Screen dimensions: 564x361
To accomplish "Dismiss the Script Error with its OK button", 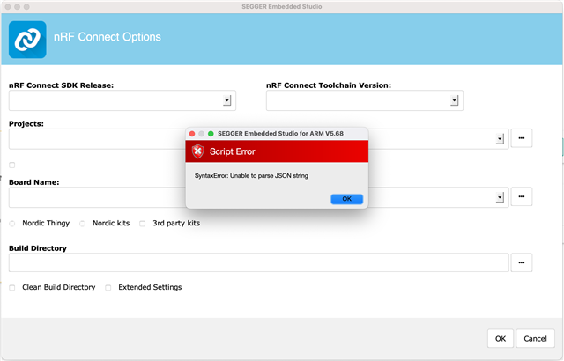I will pos(346,199).
